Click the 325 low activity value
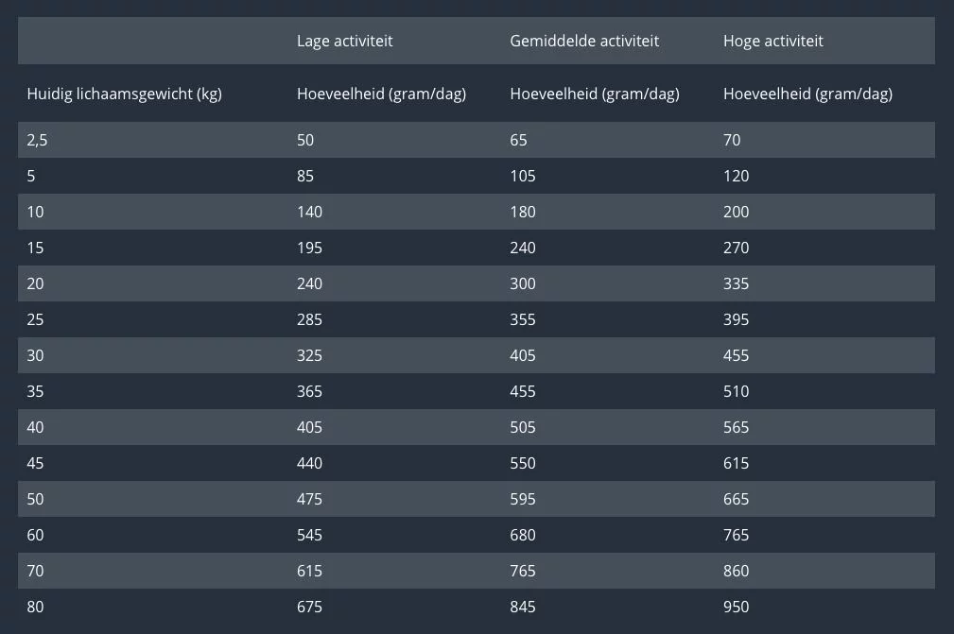The height and width of the screenshot is (634, 954). click(309, 355)
